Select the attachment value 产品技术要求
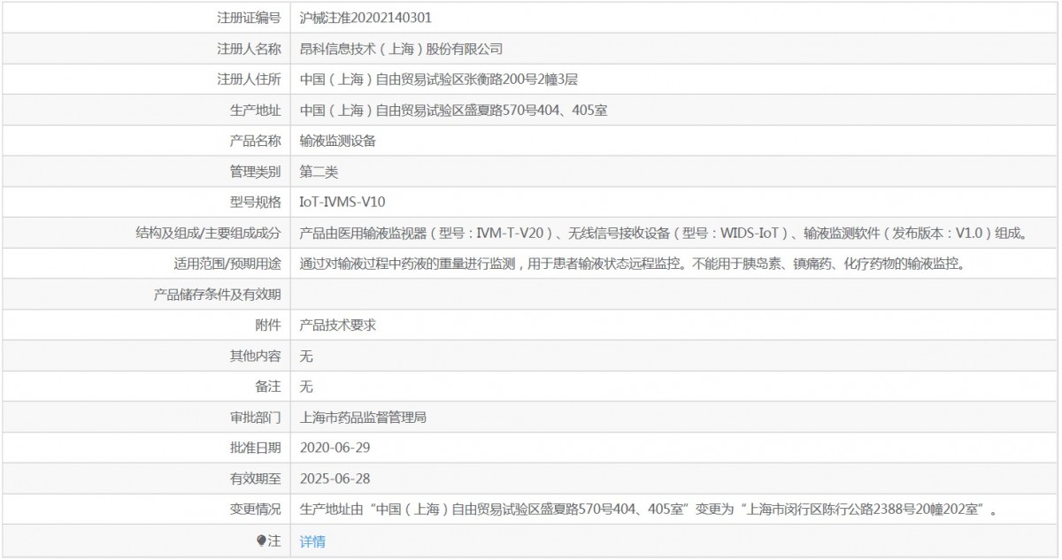Screen dimensions: 1062x560 338,325
